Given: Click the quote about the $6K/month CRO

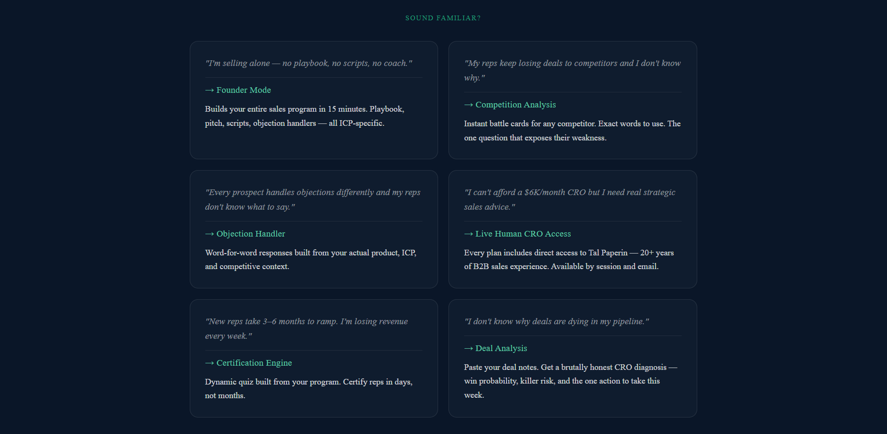Looking at the screenshot, I should (569, 199).
